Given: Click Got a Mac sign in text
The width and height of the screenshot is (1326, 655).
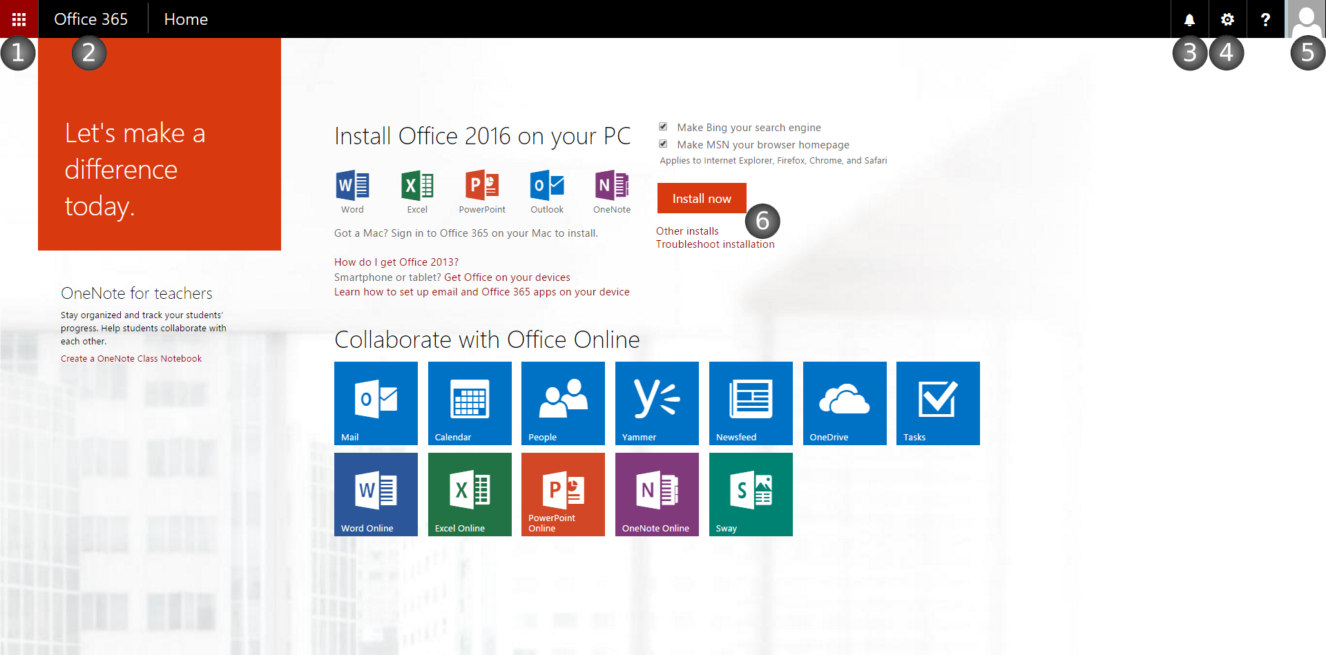Looking at the screenshot, I should pos(466,233).
